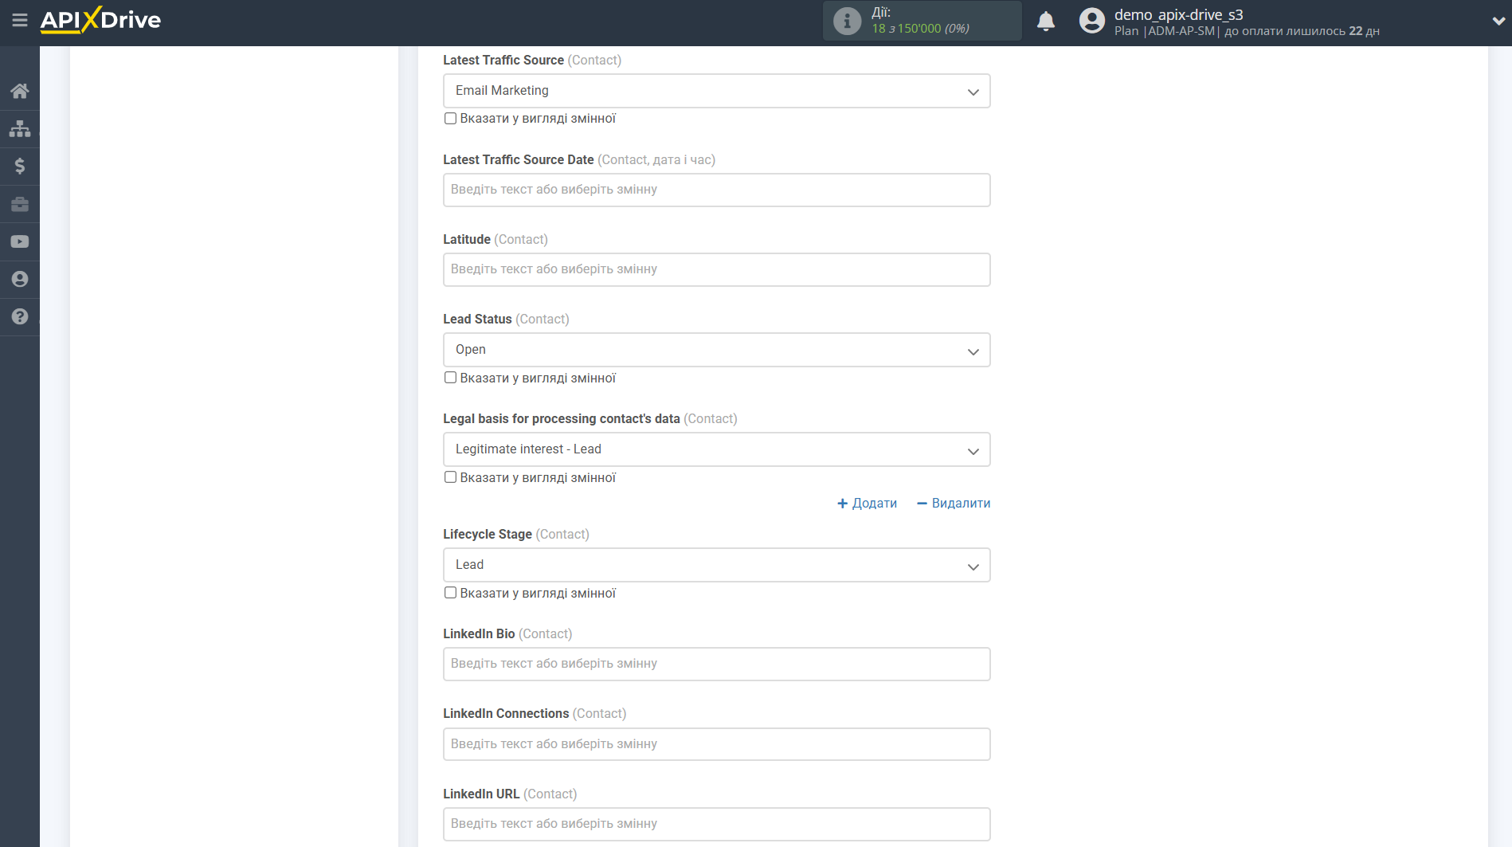Open the Latest Traffic Source dropdown
Viewport: 1512px width, 847px height.
coord(716,91)
